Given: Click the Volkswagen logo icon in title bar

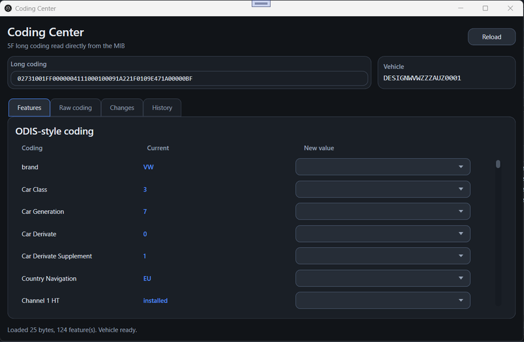Looking at the screenshot, I should pyautogui.click(x=8, y=9).
